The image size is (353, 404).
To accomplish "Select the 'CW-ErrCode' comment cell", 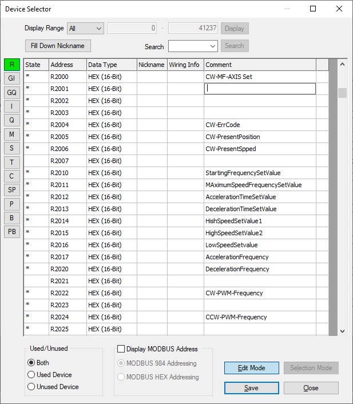I will coord(260,125).
